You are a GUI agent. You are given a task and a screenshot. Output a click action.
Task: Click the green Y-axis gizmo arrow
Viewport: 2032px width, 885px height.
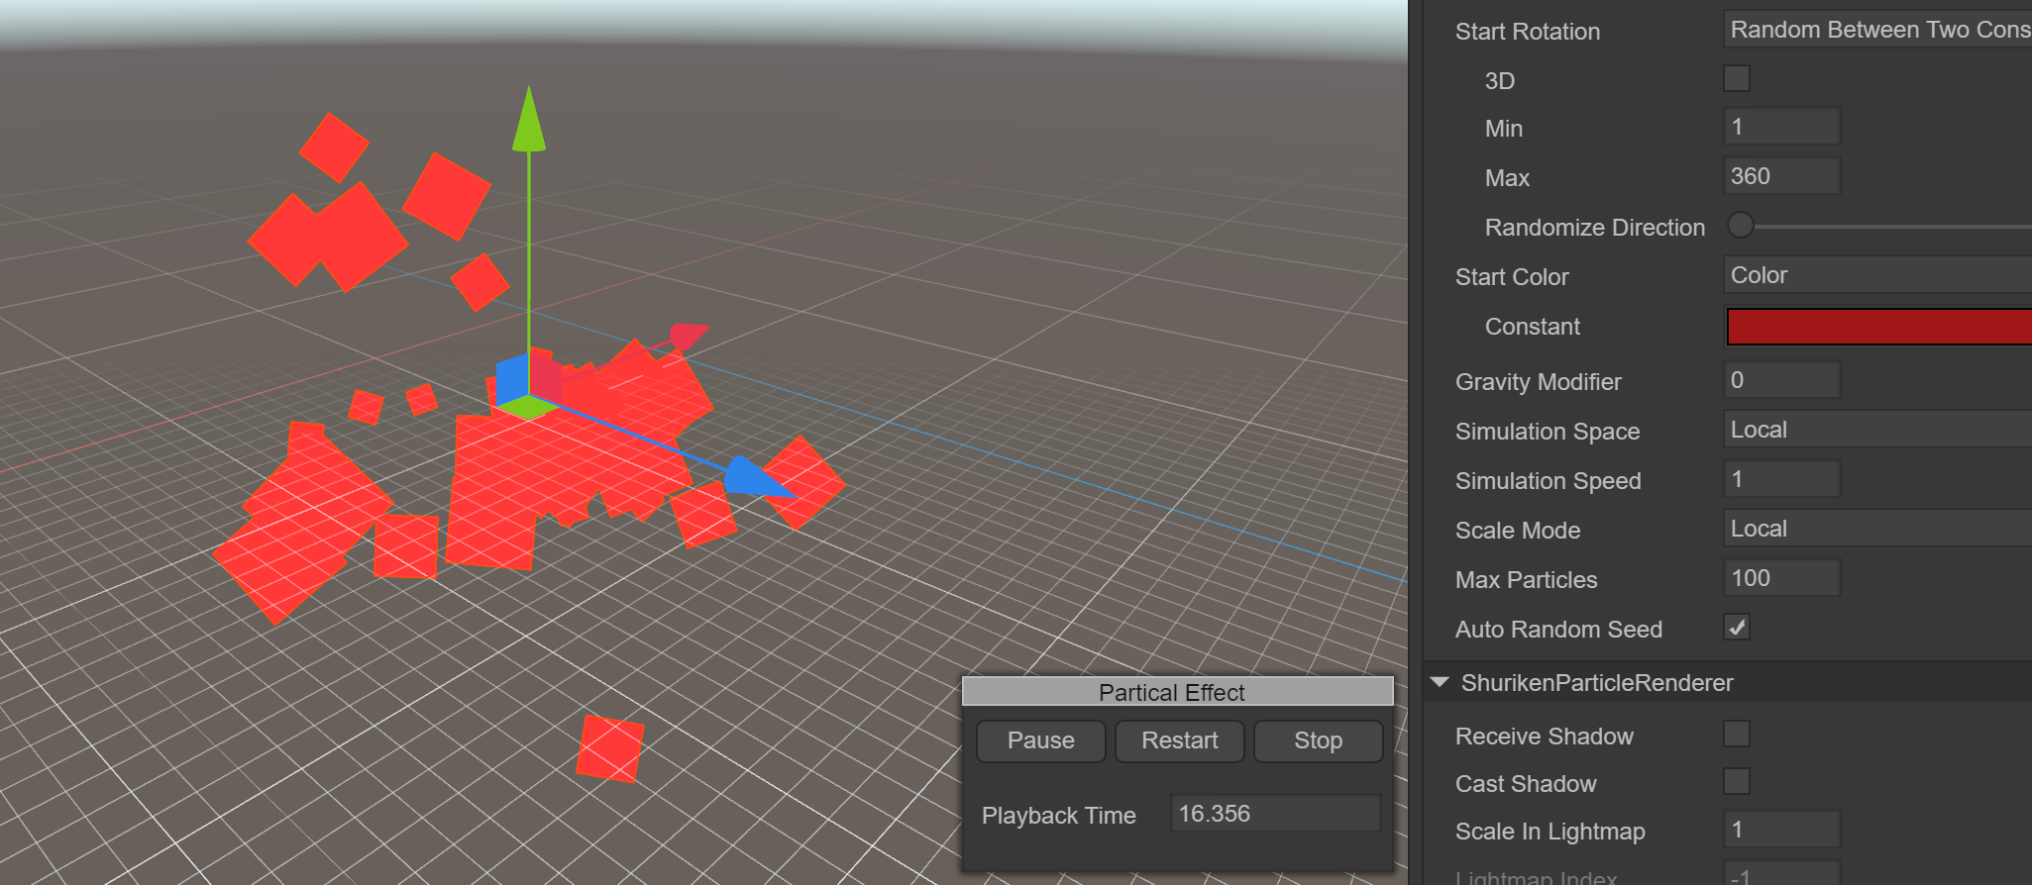pos(529,123)
